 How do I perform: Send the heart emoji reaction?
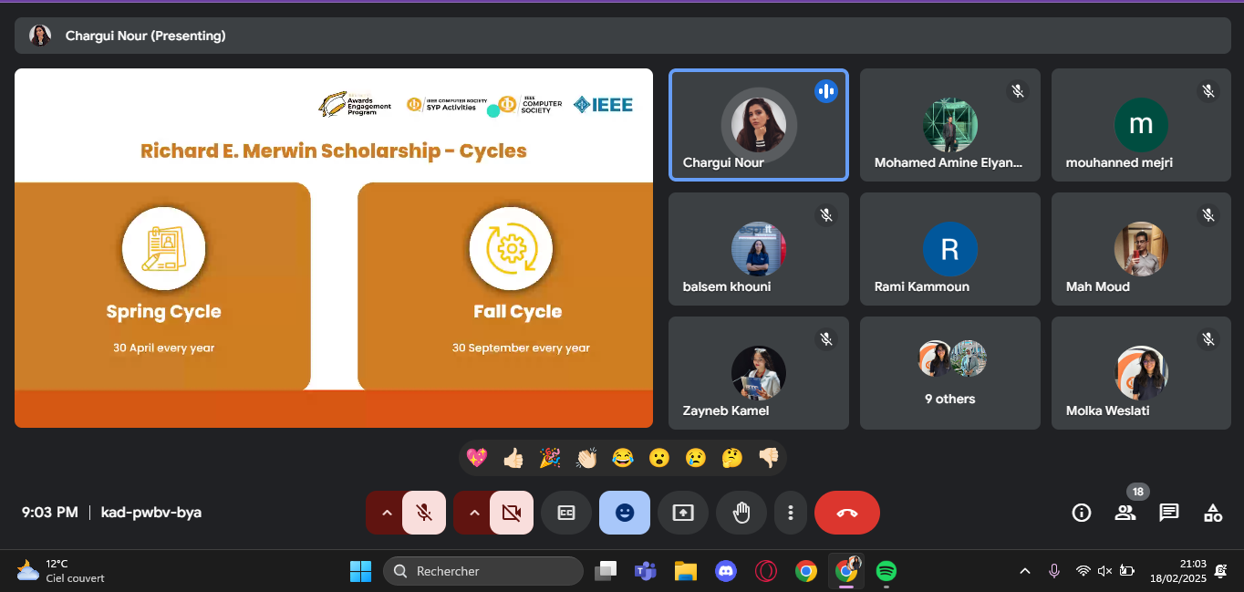click(x=477, y=458)
